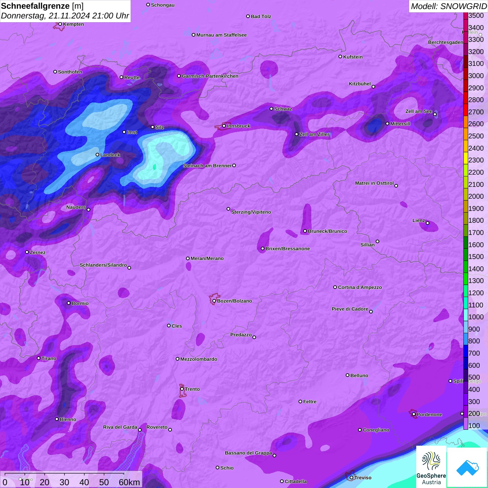Click the 'Bassano del Grappa' label
Image resolution: width=488 pixels, height=488 pixels.
tap(248, 453)
